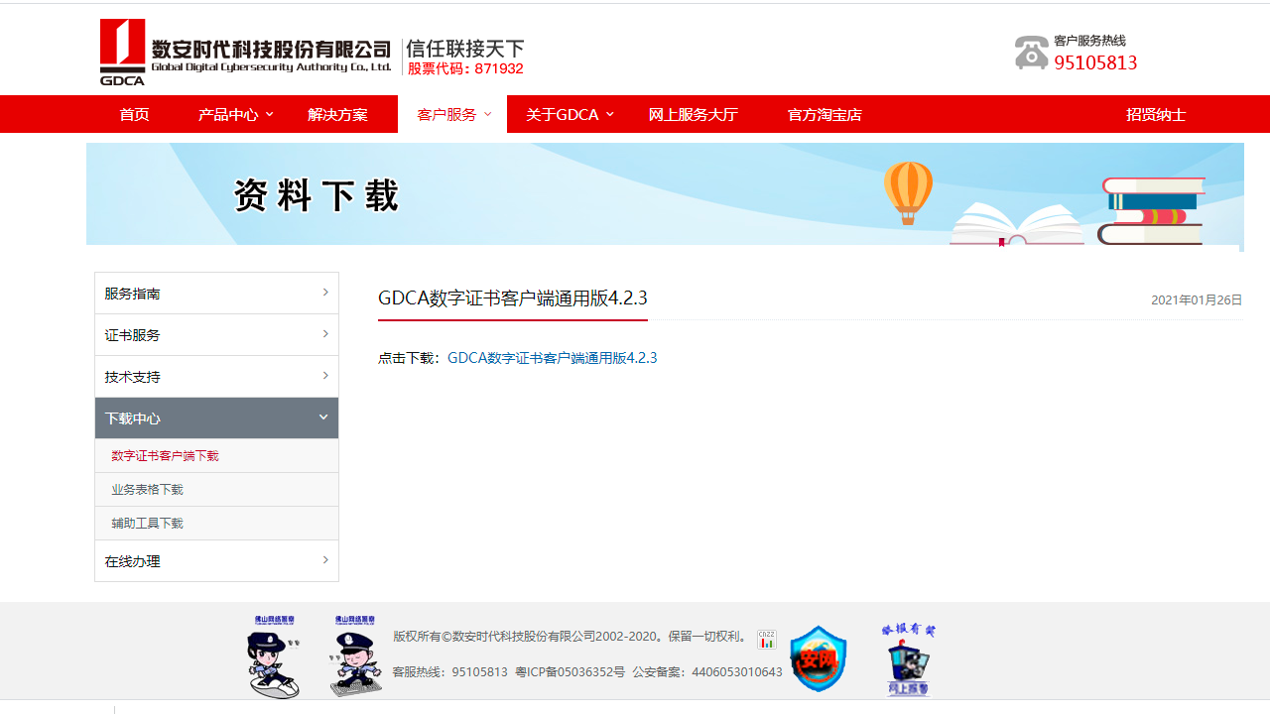Expand the 服务指南 sidebar section
Image resolution: width=1270 pixels, height=714 pixels.
pyautogui.click(x=216, y=293)
